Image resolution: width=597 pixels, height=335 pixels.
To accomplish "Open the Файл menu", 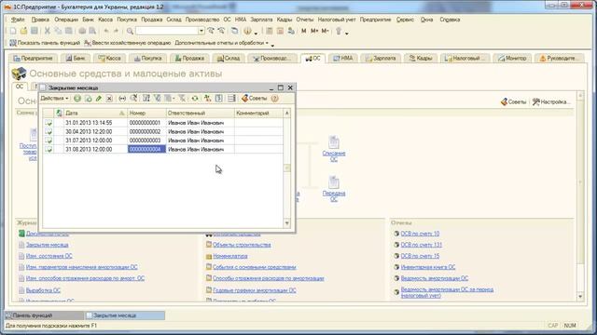I will tap(18, 20).
